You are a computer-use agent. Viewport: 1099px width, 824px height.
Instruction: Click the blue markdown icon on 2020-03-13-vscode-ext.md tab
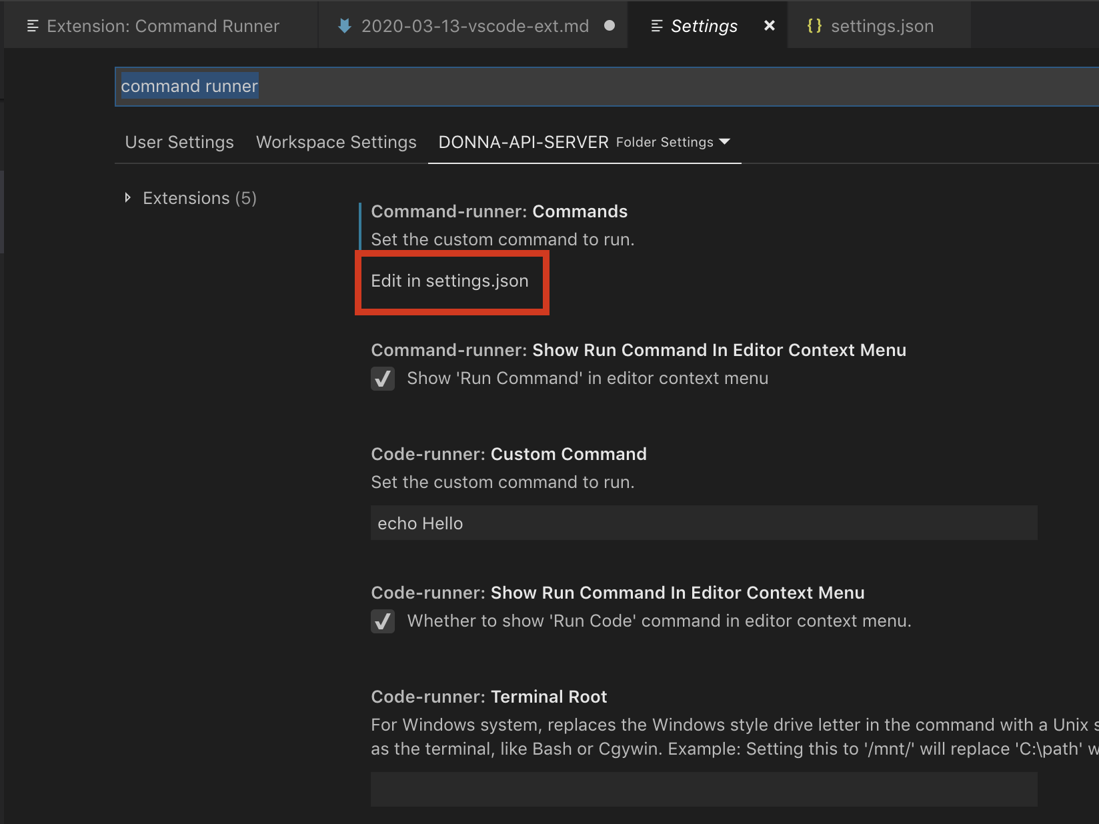[344, 26]
